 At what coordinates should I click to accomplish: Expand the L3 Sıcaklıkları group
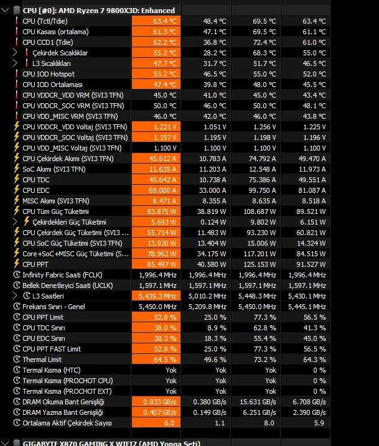coord(15,63)
